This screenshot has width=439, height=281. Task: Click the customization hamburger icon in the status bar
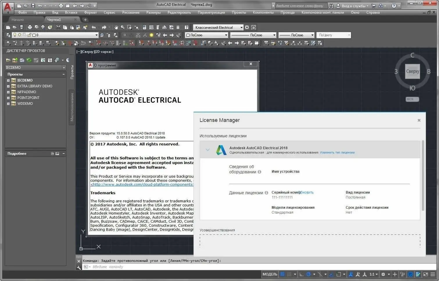(x=433, y=274)
